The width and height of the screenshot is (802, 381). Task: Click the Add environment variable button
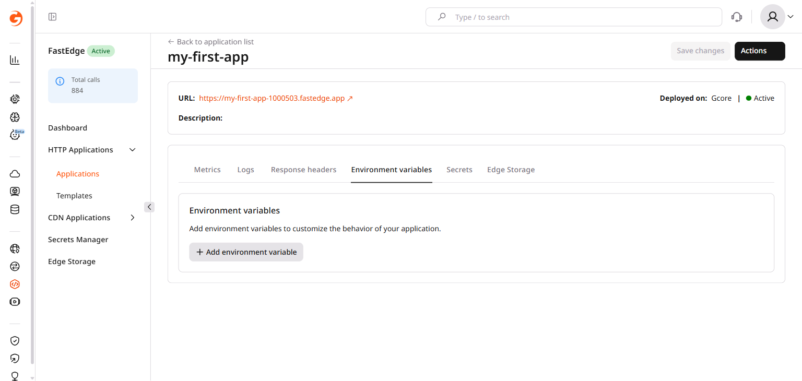[246, 252]
